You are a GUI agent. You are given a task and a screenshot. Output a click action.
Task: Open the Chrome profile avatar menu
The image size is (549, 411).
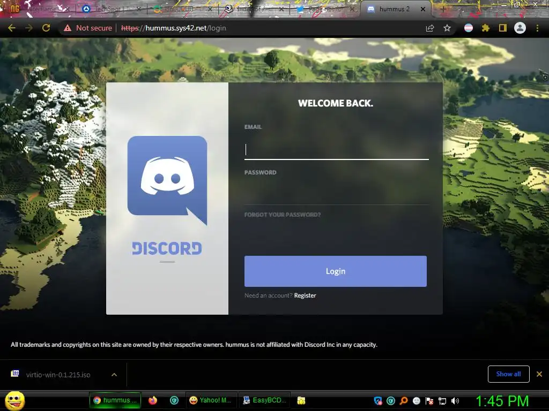[x=520, y=28]
